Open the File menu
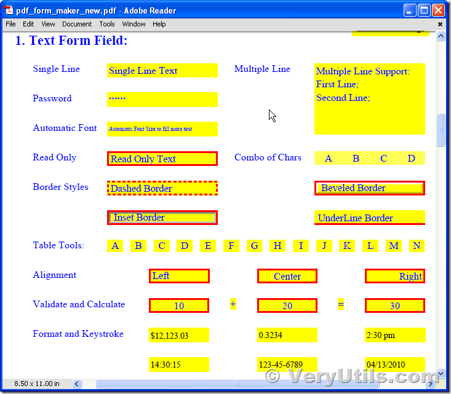451x394 pixels. [x=10, y=24]
